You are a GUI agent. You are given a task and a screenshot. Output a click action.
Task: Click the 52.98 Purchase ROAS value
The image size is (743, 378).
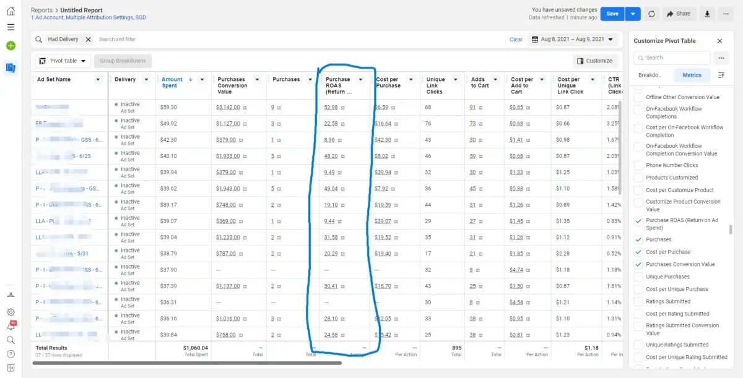pos(331,107)
